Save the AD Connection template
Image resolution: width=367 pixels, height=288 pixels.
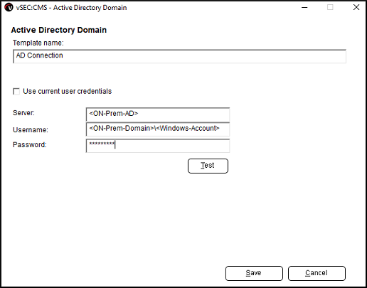click(254, 273)
